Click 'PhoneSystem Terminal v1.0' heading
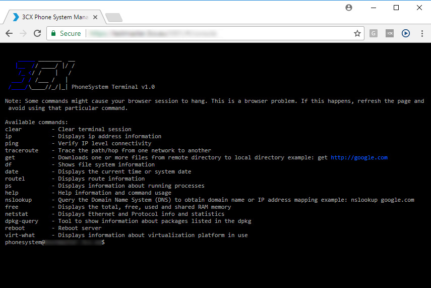The width and height of the screenshot is (431, 288). coord(113,87)
